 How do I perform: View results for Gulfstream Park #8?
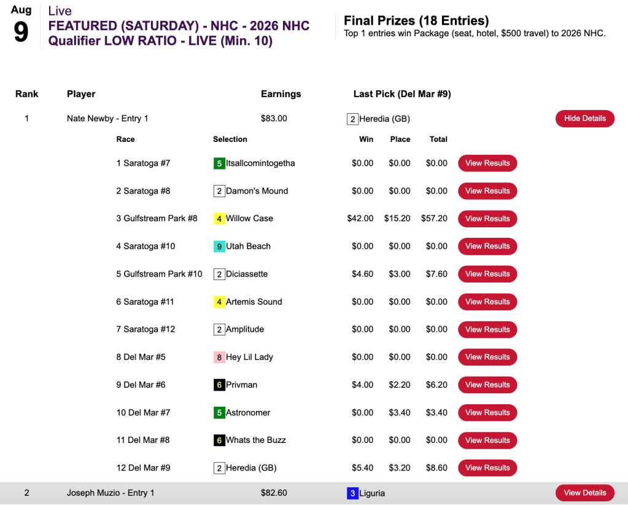click(487, 219)
